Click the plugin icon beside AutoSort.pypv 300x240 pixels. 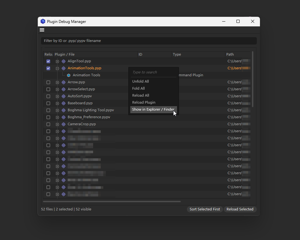coord(64,96)
